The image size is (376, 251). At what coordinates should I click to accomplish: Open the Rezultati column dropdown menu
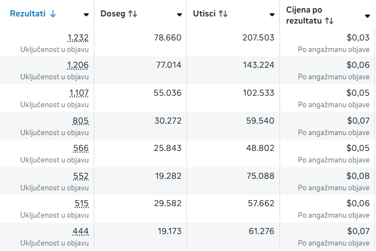coord(87,15)
